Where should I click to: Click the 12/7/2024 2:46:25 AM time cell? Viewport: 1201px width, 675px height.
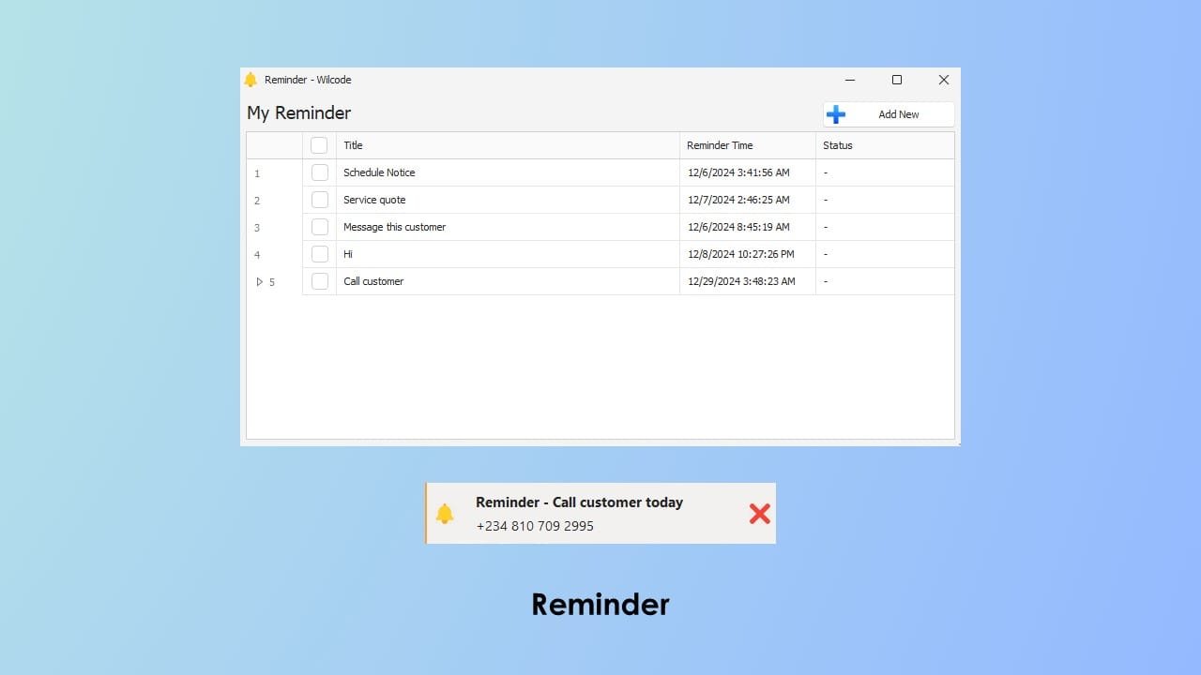click(x=738, y=200)
